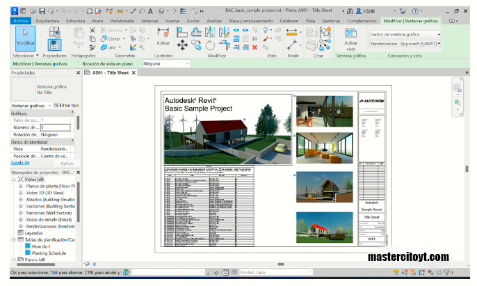477x286 pixels.
Task: Select the Trim/Extend to Corner tool
Action: pos(225,45)
